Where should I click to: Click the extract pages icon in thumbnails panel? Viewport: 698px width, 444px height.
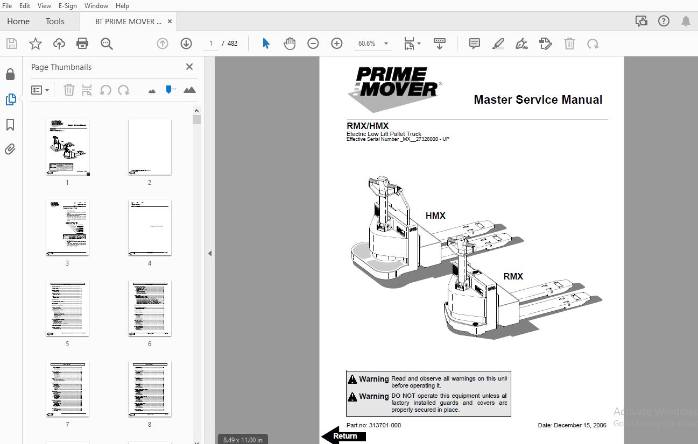pyautogui.click(x=87, y=90)
